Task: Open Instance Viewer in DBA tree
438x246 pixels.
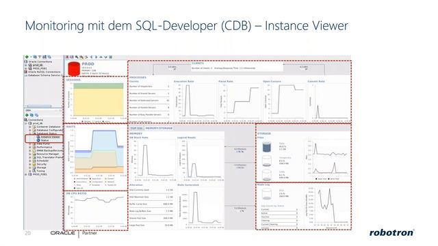Action: pos(50,137)
